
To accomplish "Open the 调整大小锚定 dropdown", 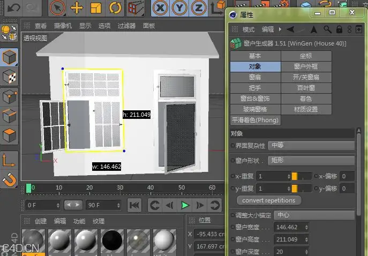I will [314, 215].
